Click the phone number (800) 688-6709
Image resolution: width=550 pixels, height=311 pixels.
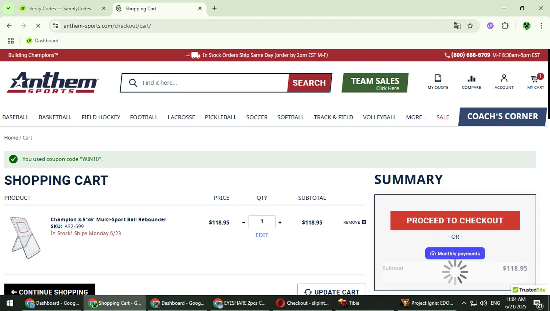(470, 55)
